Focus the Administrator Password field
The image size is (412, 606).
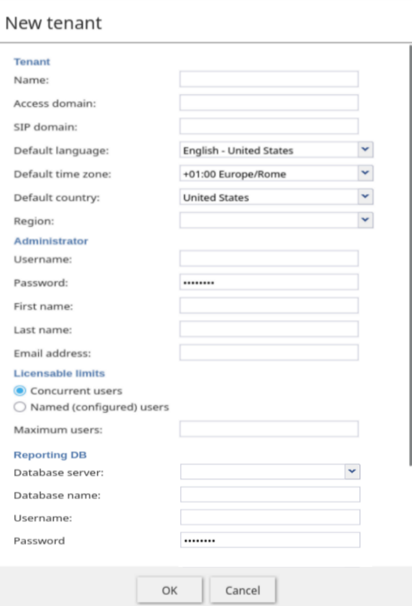[269, 282]
